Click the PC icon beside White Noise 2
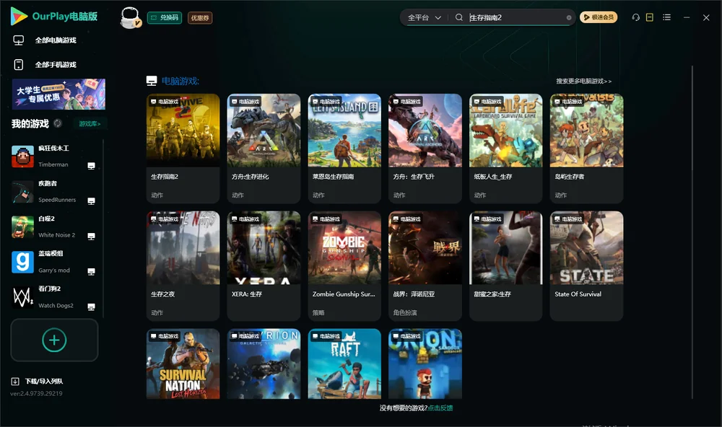Viewport: 722px width, 427px height. pos(91,236)
